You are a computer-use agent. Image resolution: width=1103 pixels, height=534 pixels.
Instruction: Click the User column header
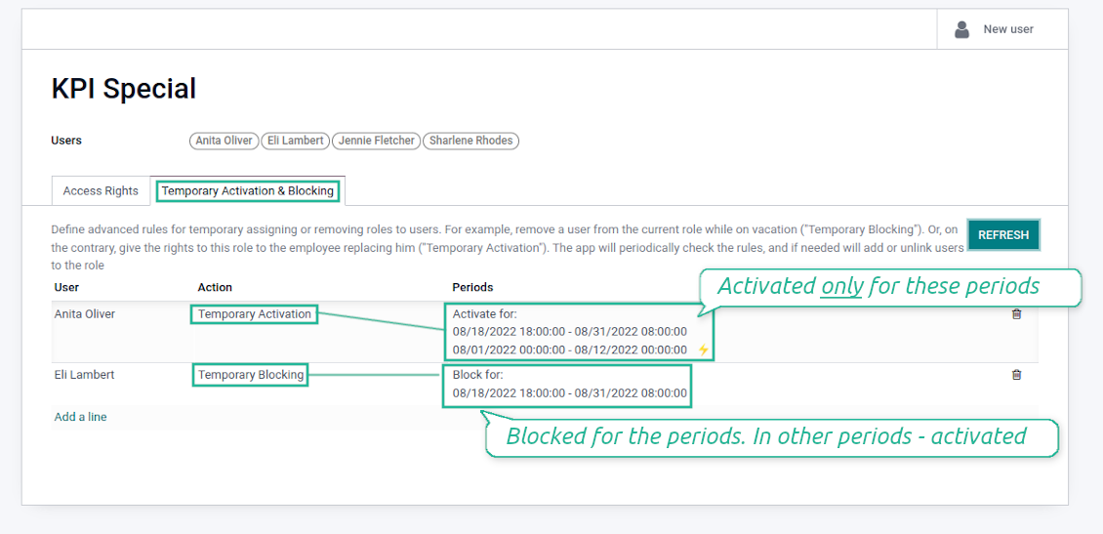[66, 287]
